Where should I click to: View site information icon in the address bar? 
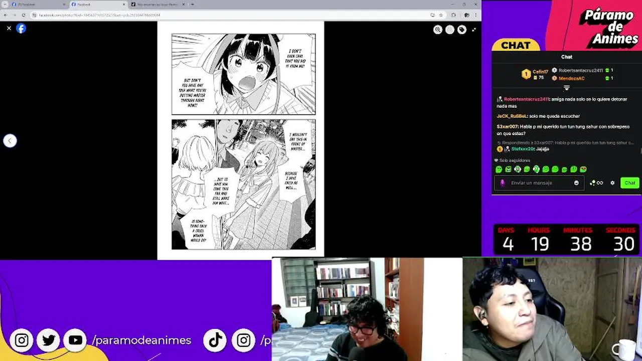point(35,15)
